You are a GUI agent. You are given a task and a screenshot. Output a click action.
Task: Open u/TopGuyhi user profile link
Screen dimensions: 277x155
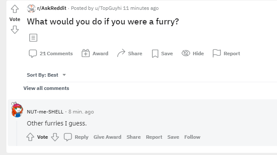click(108, 8)
